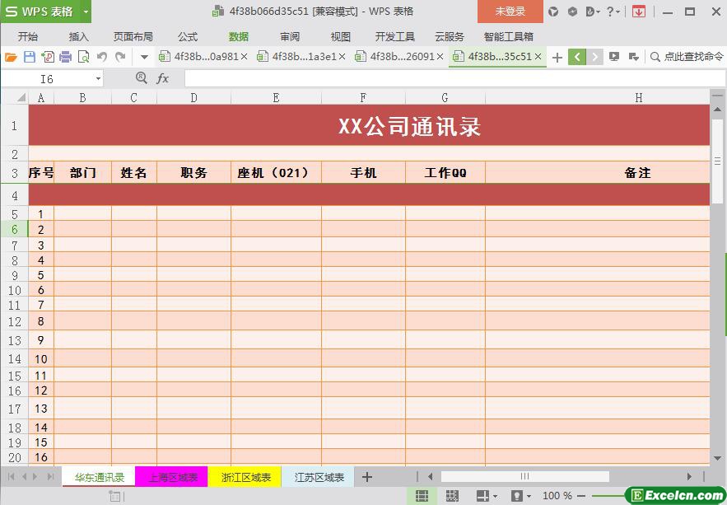The width and height of the screenshot is (727, 505).
Task: Expand quick access toolbar customize dropdown
Action: (144, 57)
